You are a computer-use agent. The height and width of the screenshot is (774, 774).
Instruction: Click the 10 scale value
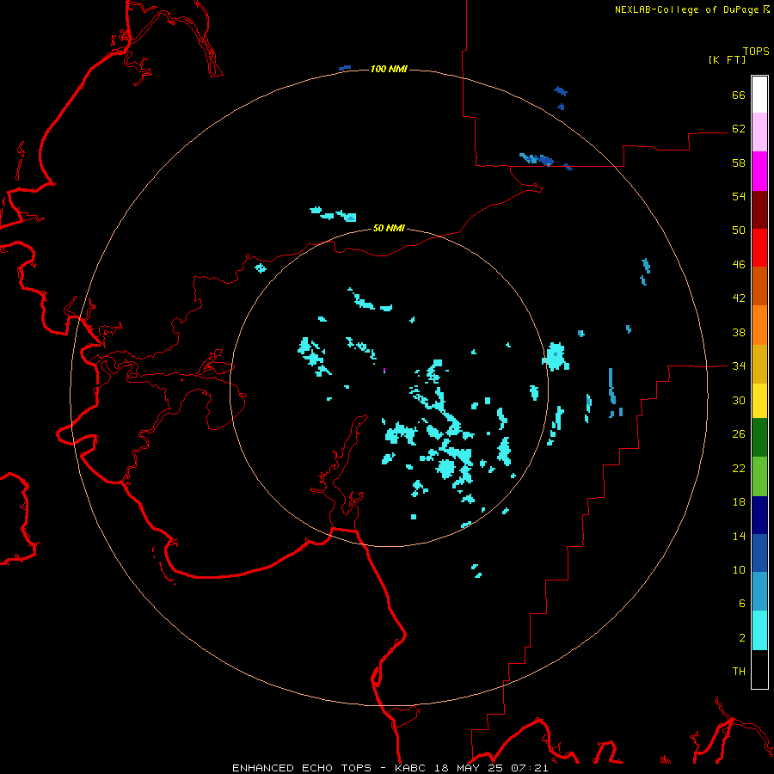tap(739, 570)
